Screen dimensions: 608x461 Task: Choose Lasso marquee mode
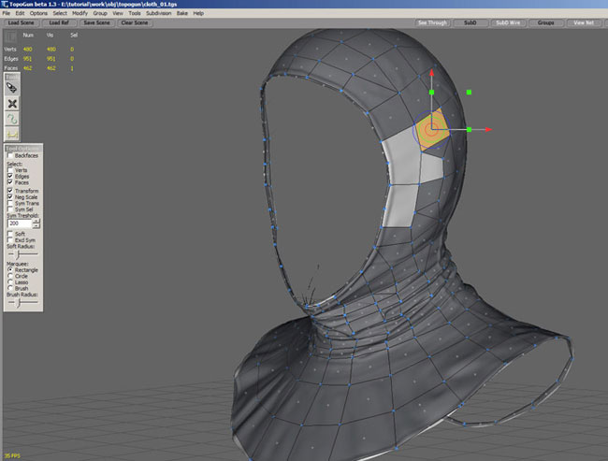(10, 282)
